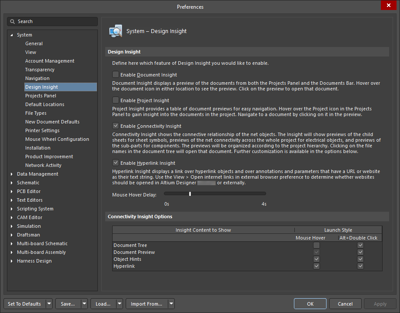The width and height of the screenshot is (400, 313).
Task: Enable Document Insight checkbox
Action: pyautogui.click(x=116, y=75)
